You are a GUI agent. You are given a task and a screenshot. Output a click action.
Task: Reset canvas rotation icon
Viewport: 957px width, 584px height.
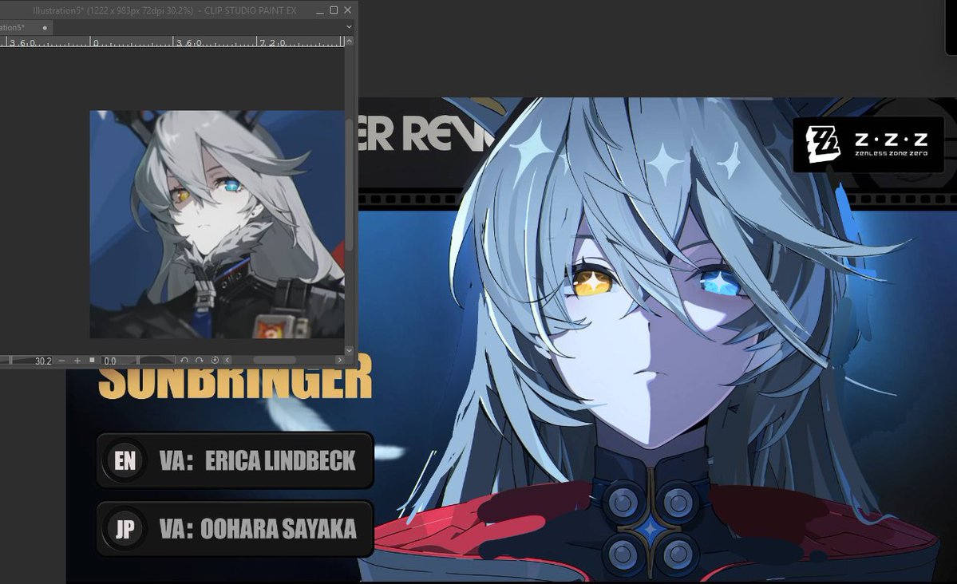click(x=214, y=360)
